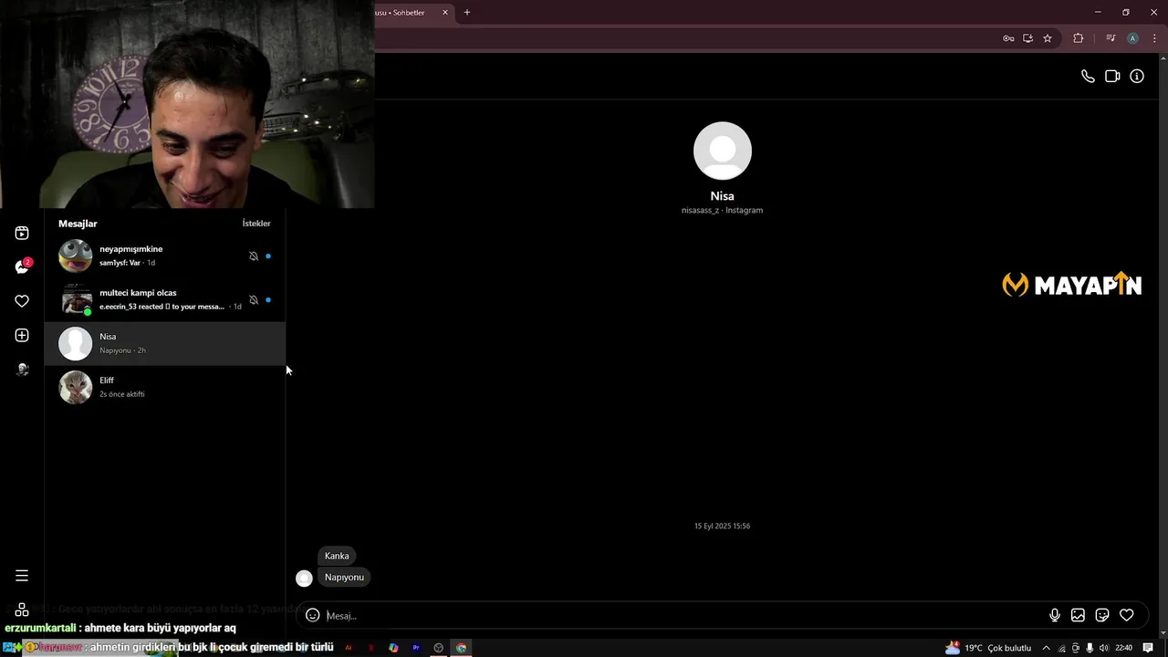The width and height of the screenshot is (1168, 657).
Task: Click the Eliff cat profile thumbnail
Action: tap(76, 387)
